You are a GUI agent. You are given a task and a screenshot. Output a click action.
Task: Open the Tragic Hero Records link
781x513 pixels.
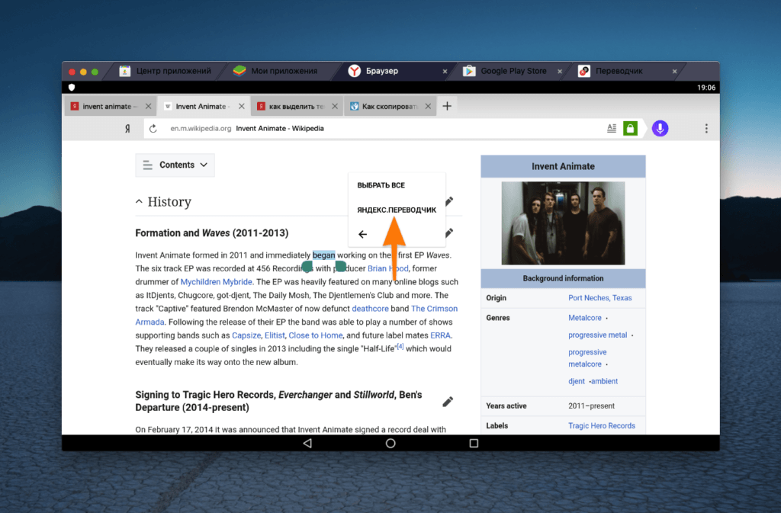point(602,426)
